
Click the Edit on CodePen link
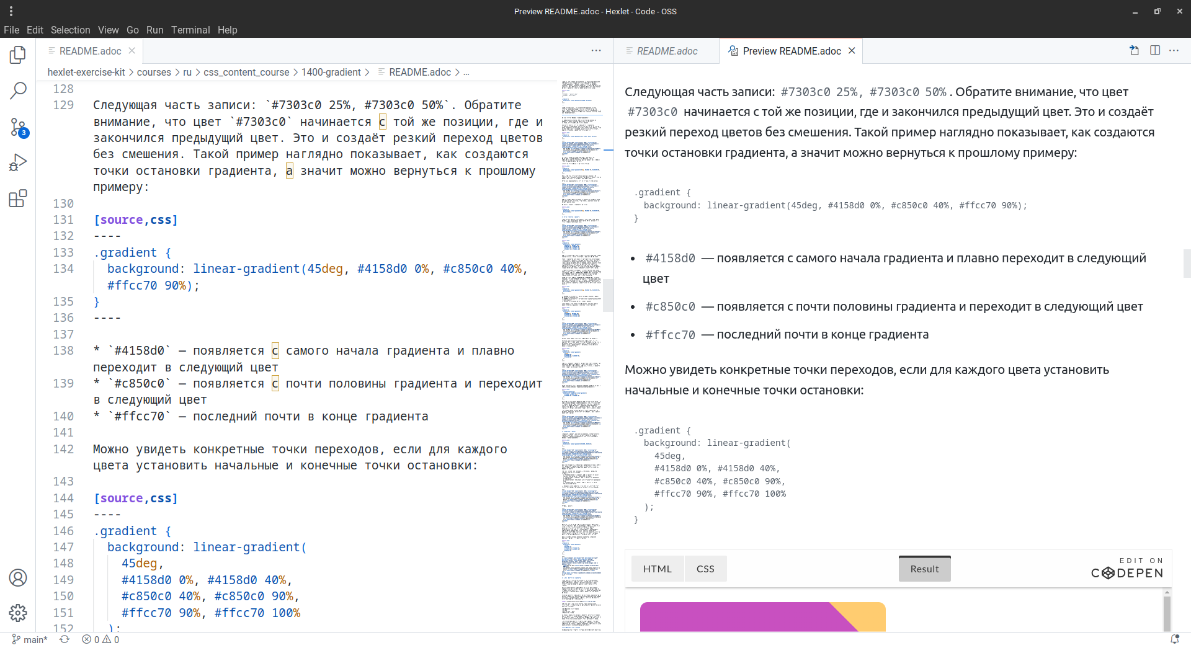pos(1126,569)
